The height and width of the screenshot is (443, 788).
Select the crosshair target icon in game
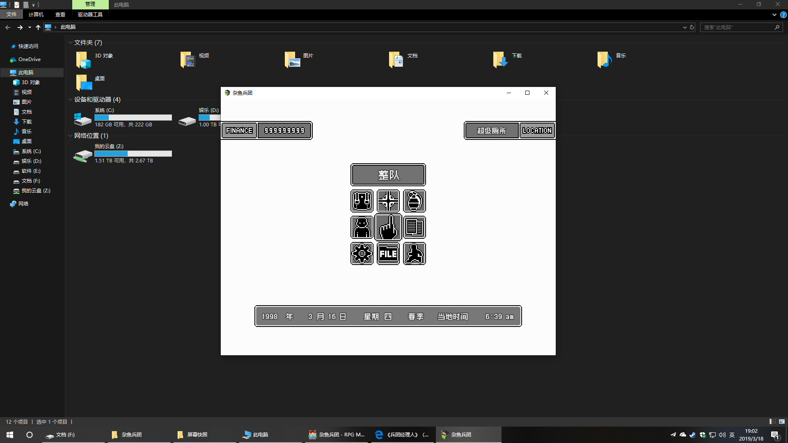pos(388,201)
